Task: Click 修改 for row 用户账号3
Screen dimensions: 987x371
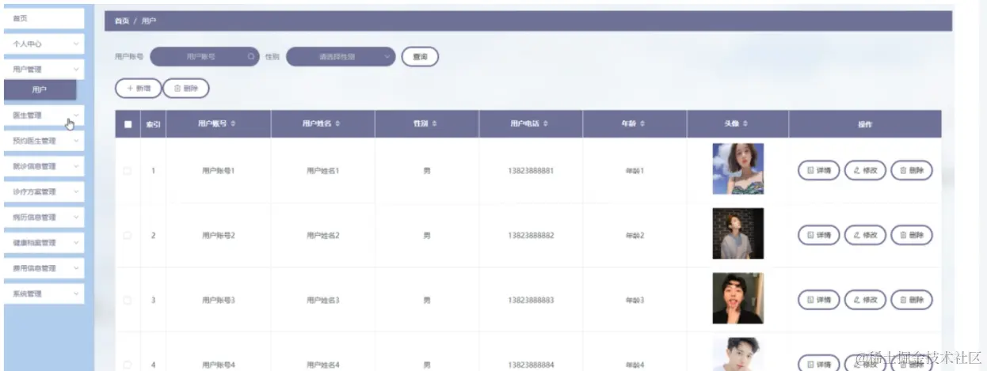Action: coord(865,300)
